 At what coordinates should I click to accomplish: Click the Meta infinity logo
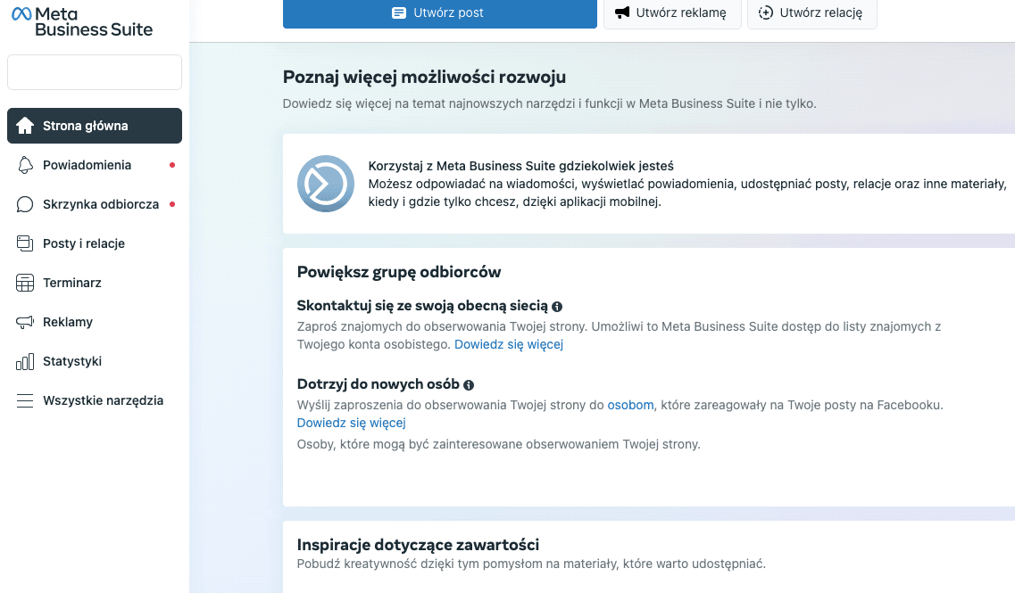coord(21,13)
